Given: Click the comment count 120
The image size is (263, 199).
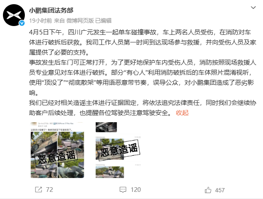Looking at the screenshot, I should click(135, 190).
